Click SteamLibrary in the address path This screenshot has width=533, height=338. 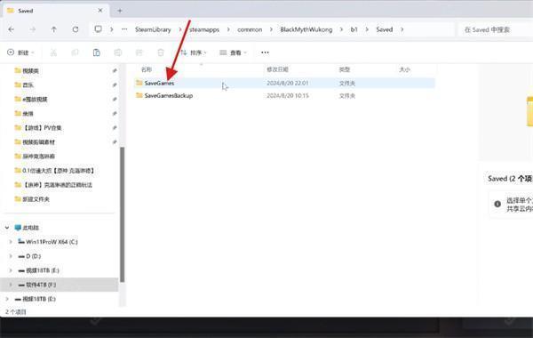tap(153, 29)
